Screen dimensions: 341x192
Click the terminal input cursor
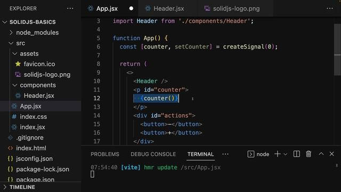92,174
